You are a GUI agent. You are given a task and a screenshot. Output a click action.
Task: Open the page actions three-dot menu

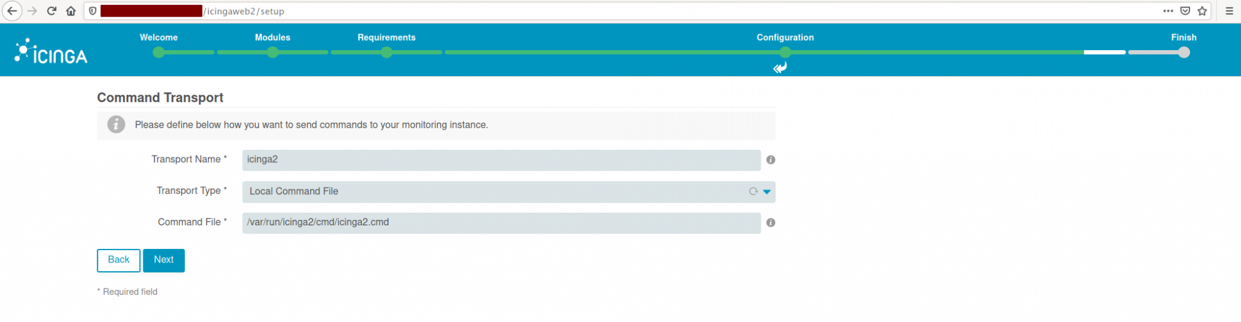(1168, 11)
